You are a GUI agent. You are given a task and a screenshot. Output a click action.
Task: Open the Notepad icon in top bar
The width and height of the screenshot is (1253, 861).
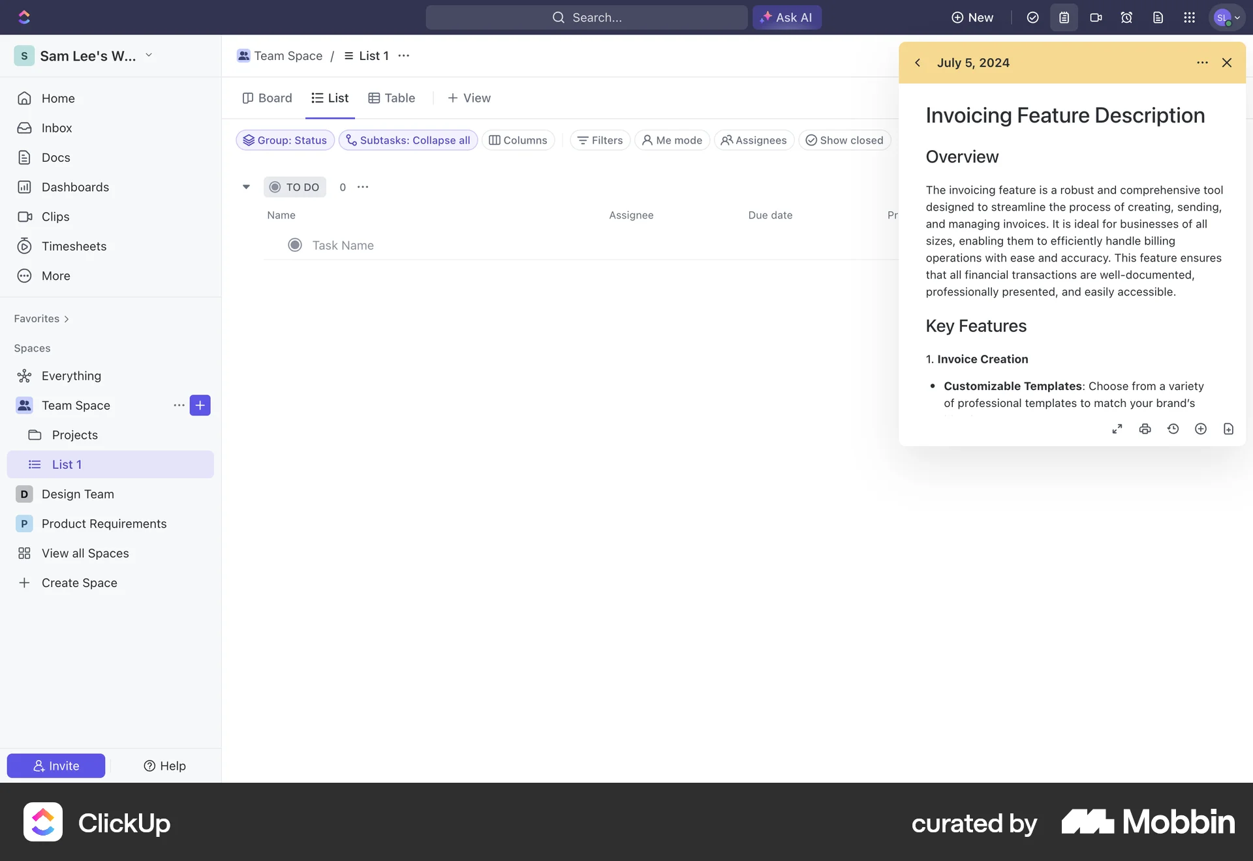[1064, 18]
